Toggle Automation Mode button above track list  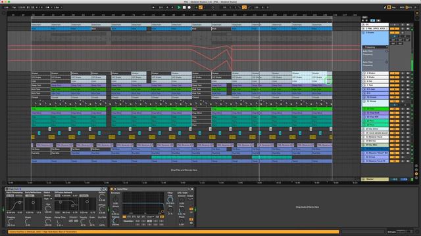372,20
